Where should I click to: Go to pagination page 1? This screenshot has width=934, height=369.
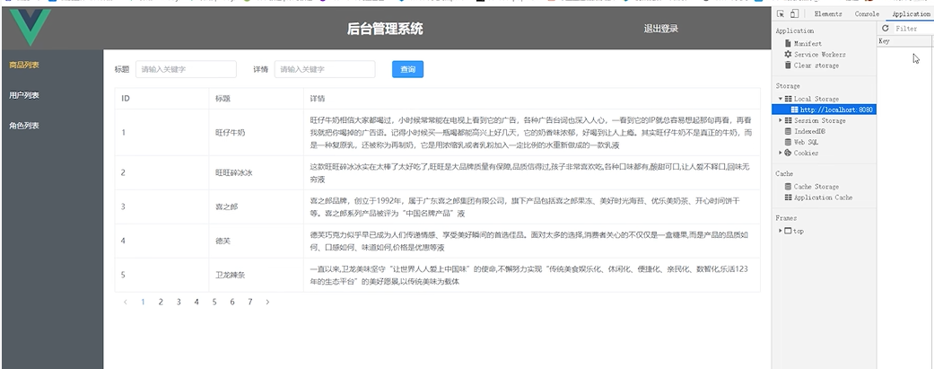[x=143, y=302]
